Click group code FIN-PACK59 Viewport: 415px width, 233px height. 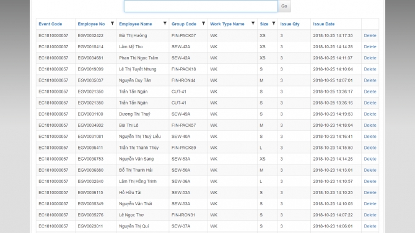184,148
